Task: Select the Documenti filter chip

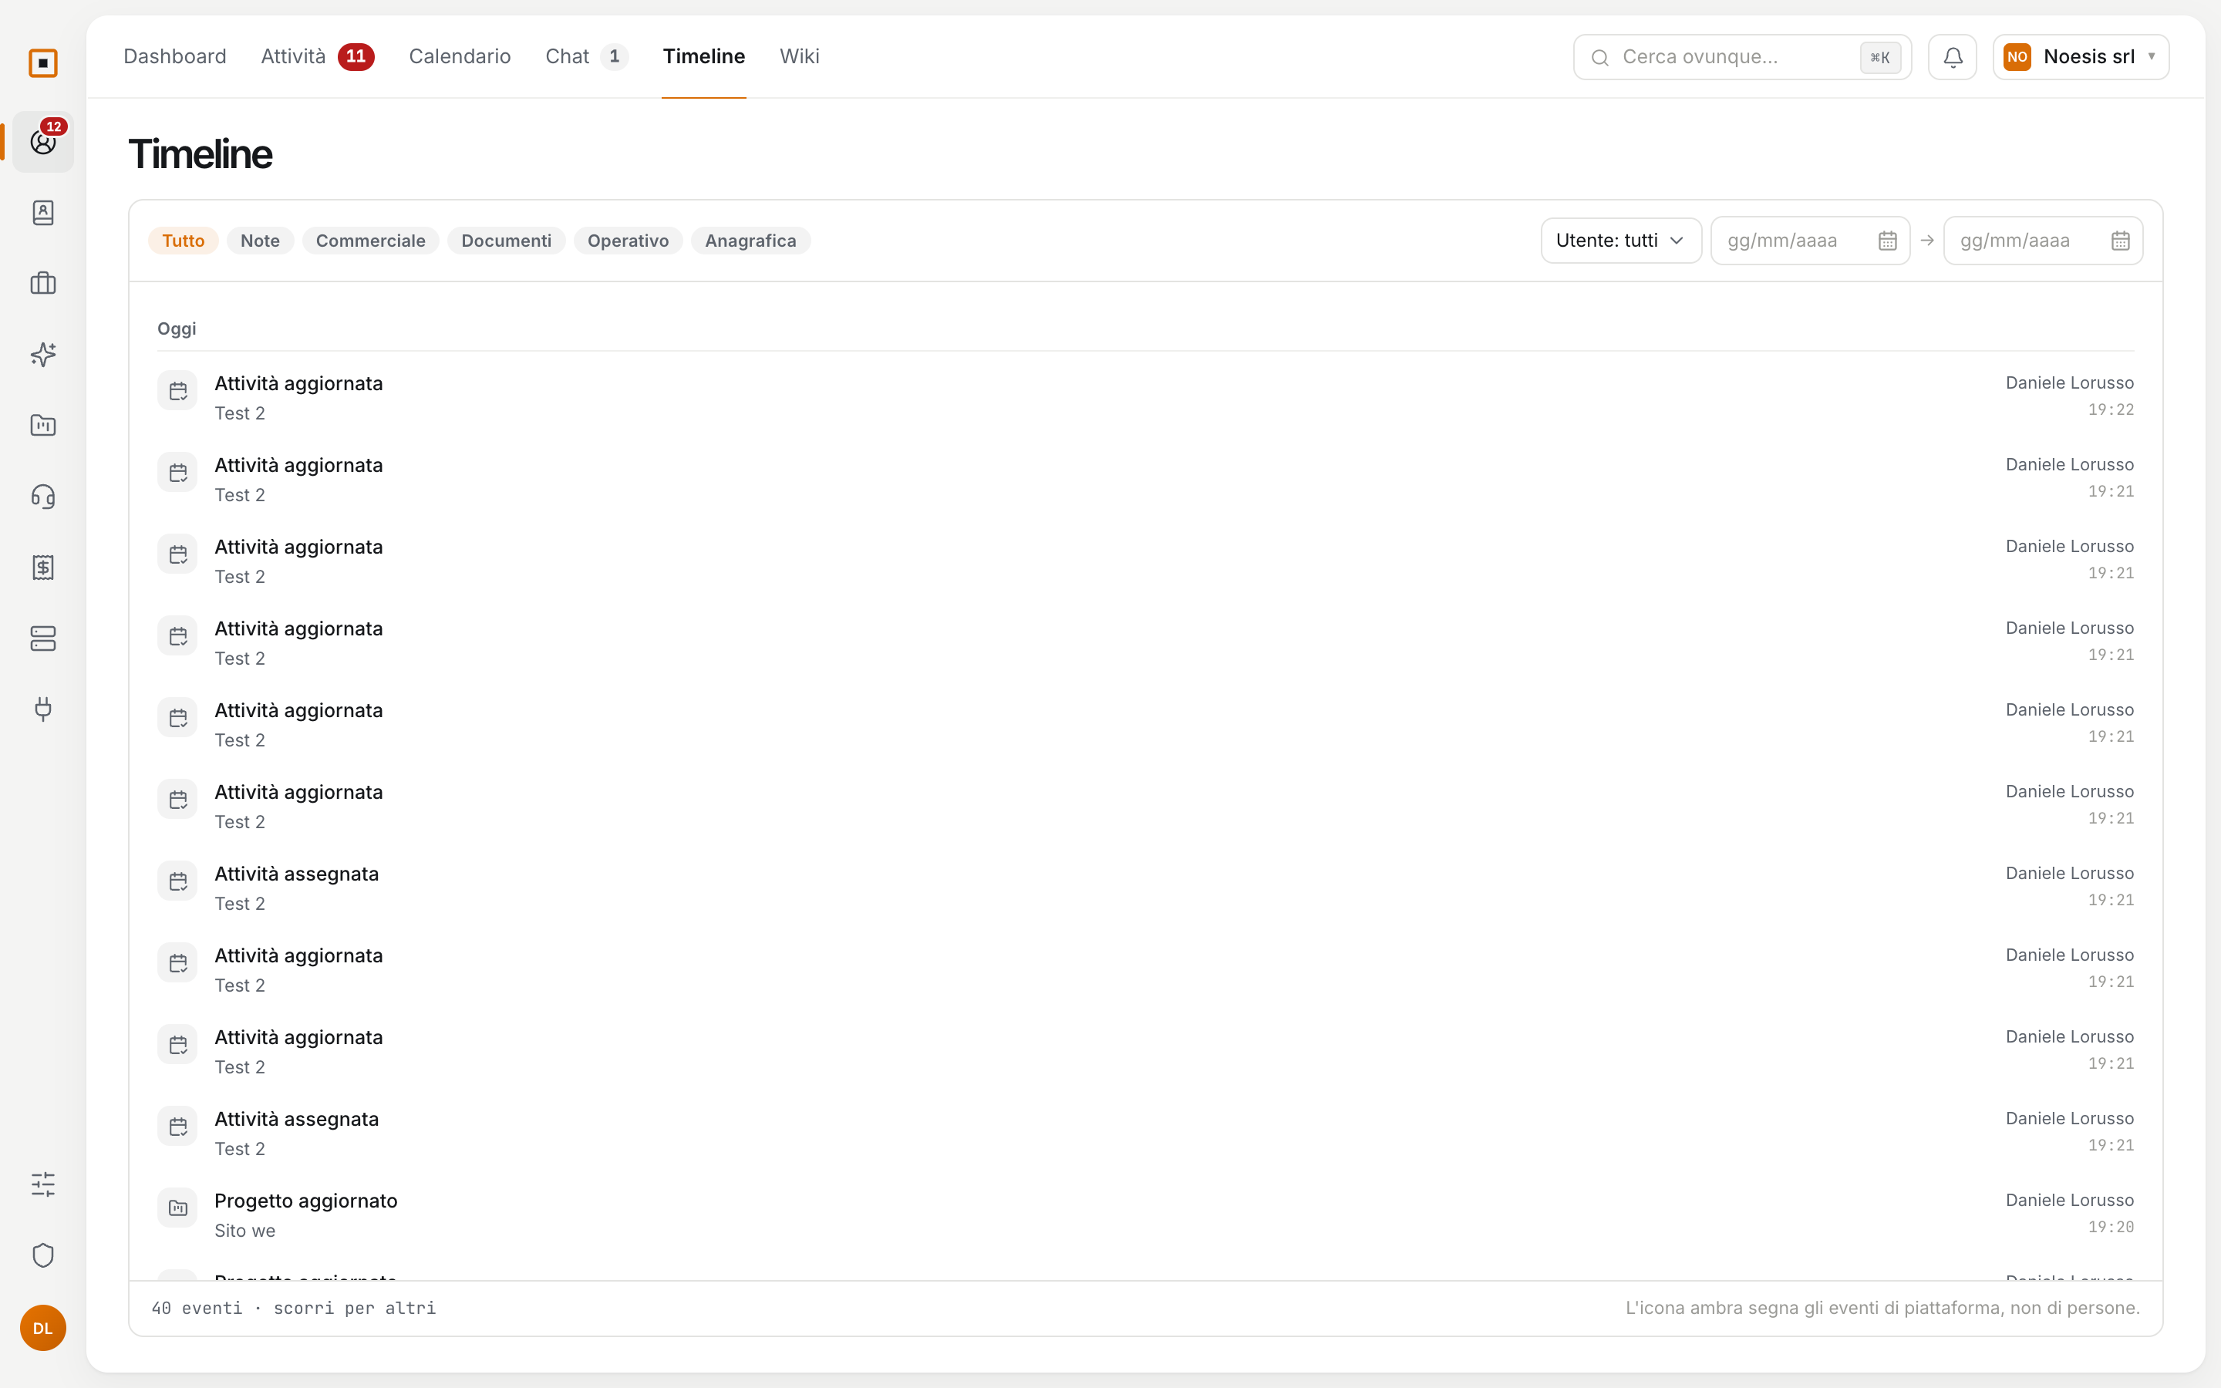Action: pyautogui.click(x=507, y=241)
